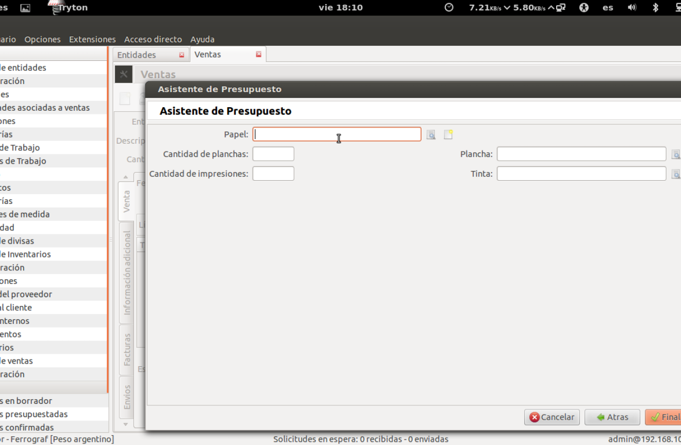The width and height of the screenshot is (681, 445).
Task: Close the Entidades tab
Action: 182,55
